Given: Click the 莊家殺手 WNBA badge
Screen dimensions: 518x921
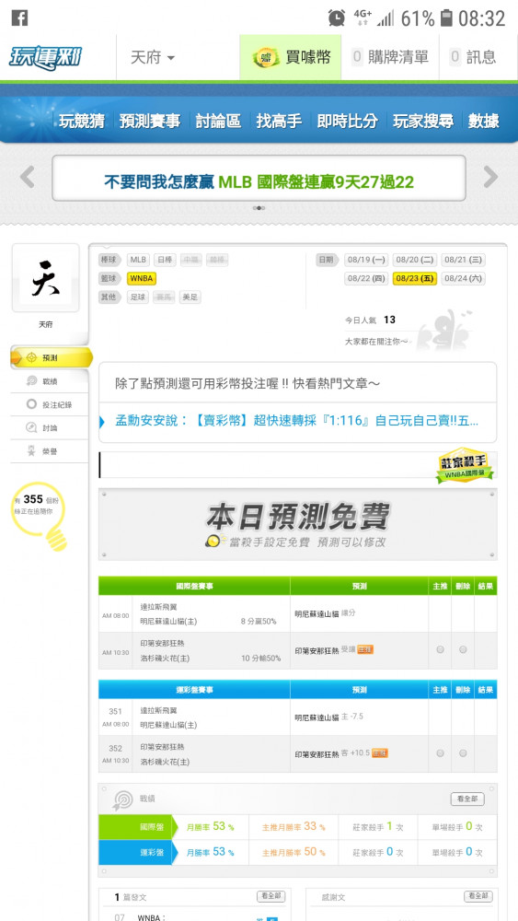Looking at the screenshot, I should coord(465,467).
